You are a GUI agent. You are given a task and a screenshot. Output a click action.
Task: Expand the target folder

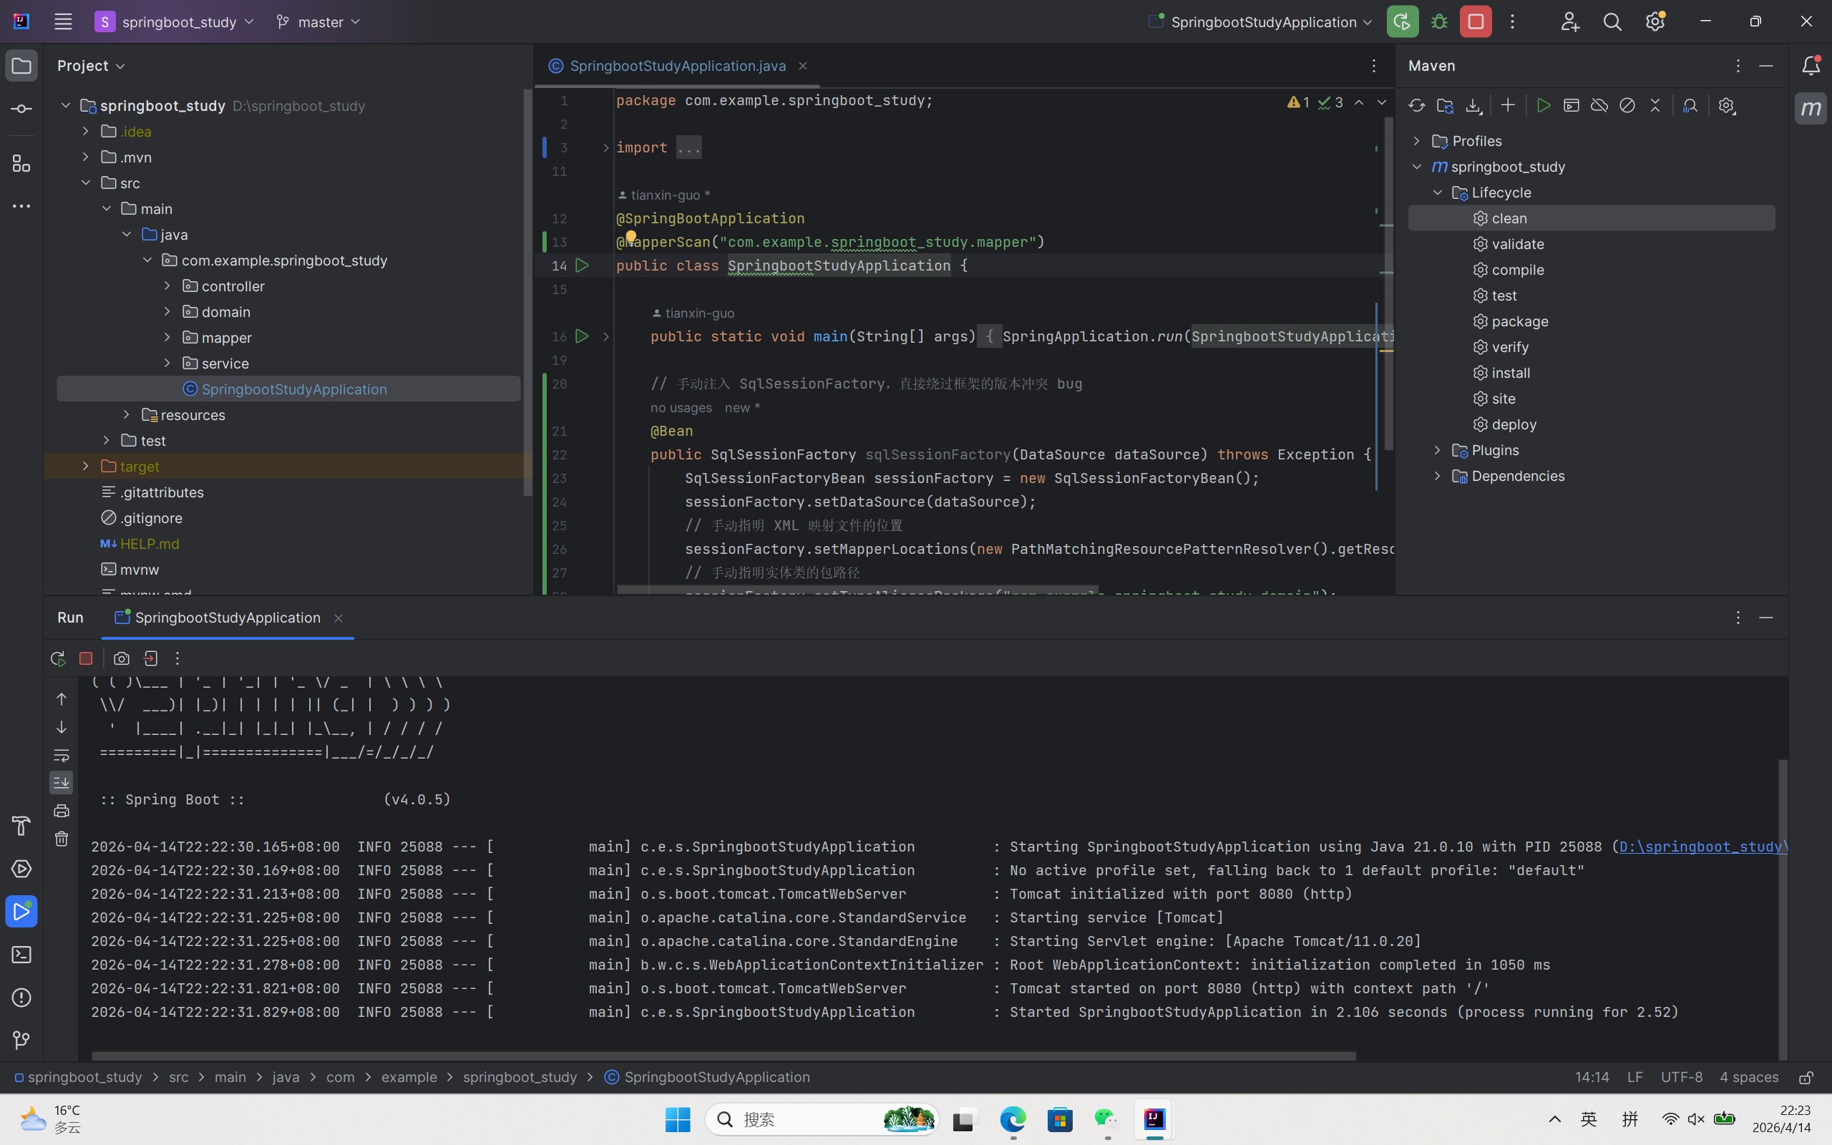[x=86, y=467]
